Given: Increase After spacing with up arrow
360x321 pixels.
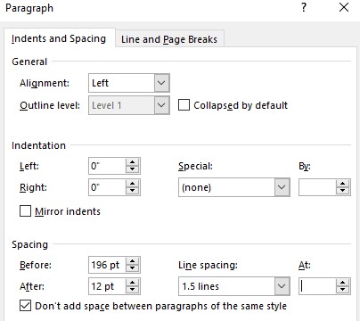Looking at the screenshot, I should click(x=133, y=283).
